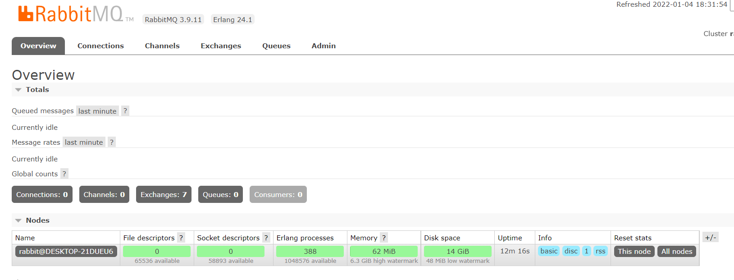Show Memory column help tooltip
This screenshot has height=280, width=734.
pos(384,238)
